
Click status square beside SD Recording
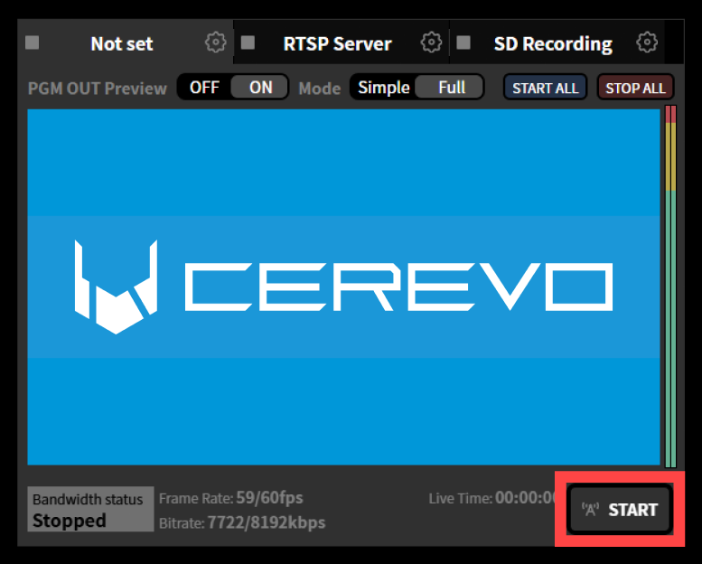pos(463,42)
